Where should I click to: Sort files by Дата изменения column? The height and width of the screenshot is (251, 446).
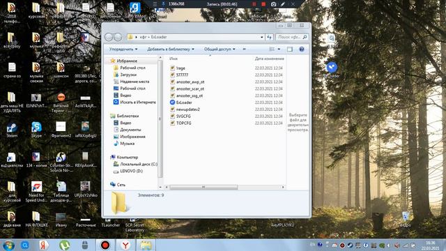270,59
